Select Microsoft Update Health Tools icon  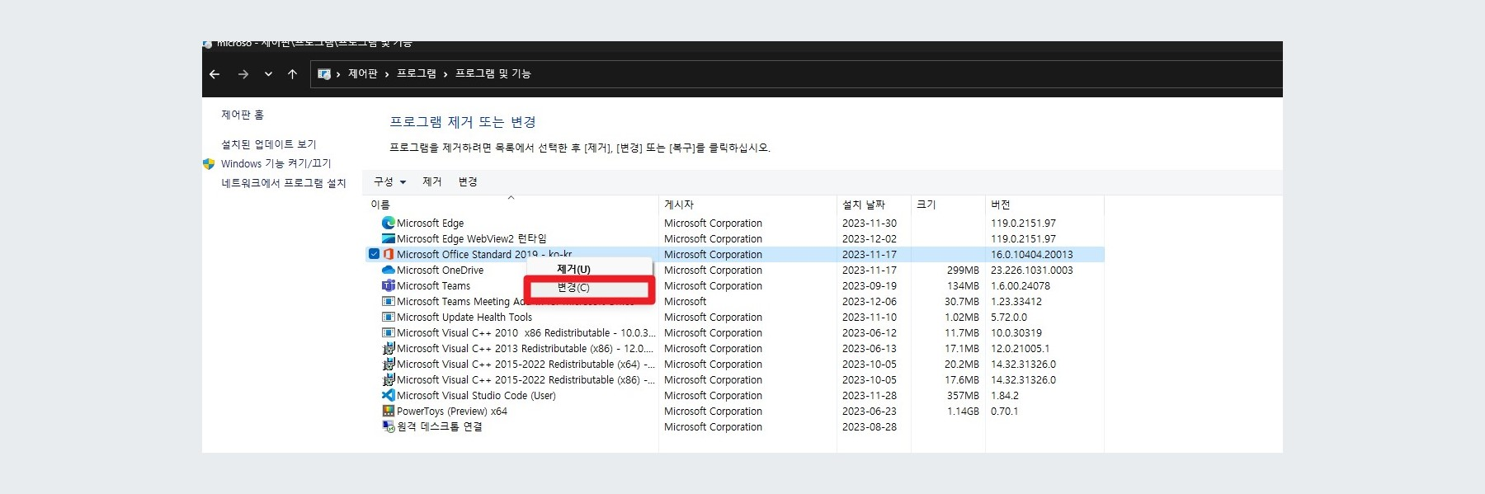point(389,317)
